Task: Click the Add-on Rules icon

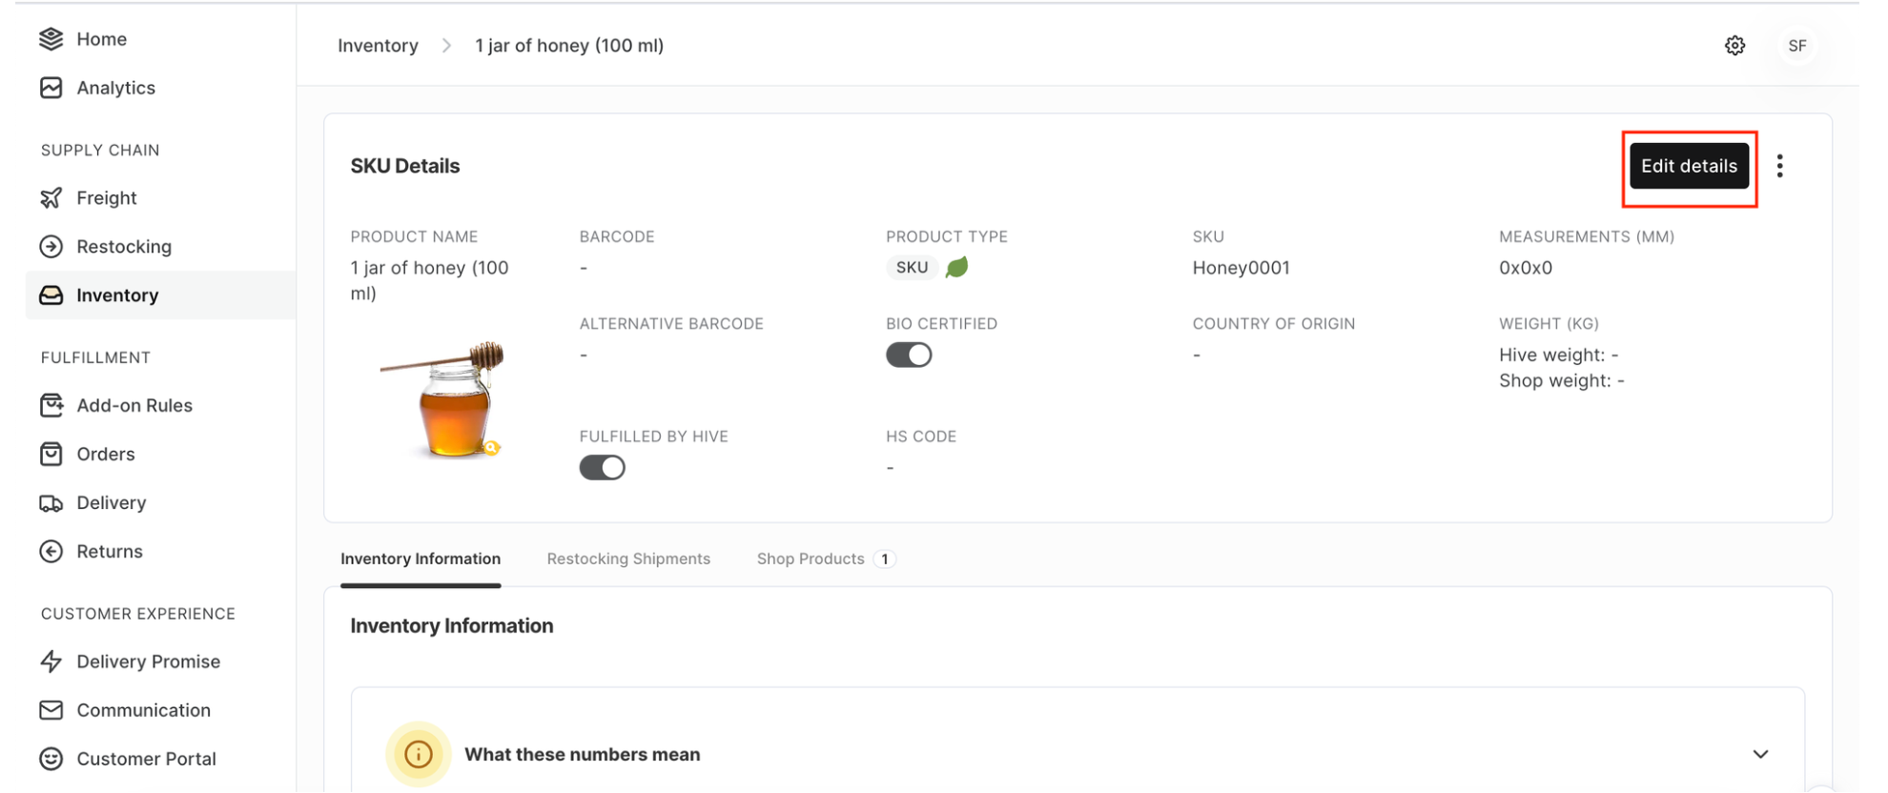Action: point(52,405)
